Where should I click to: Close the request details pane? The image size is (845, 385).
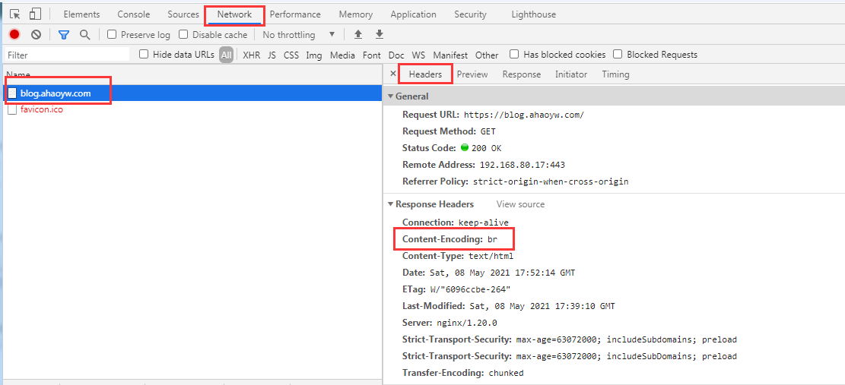tap(392, 74)
